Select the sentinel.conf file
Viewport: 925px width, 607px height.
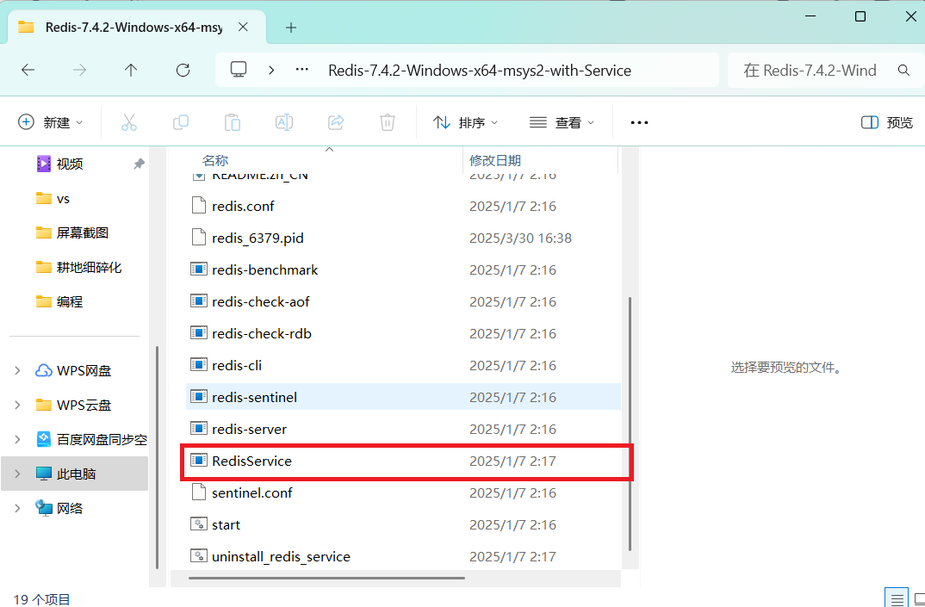[x=404, y=492]
